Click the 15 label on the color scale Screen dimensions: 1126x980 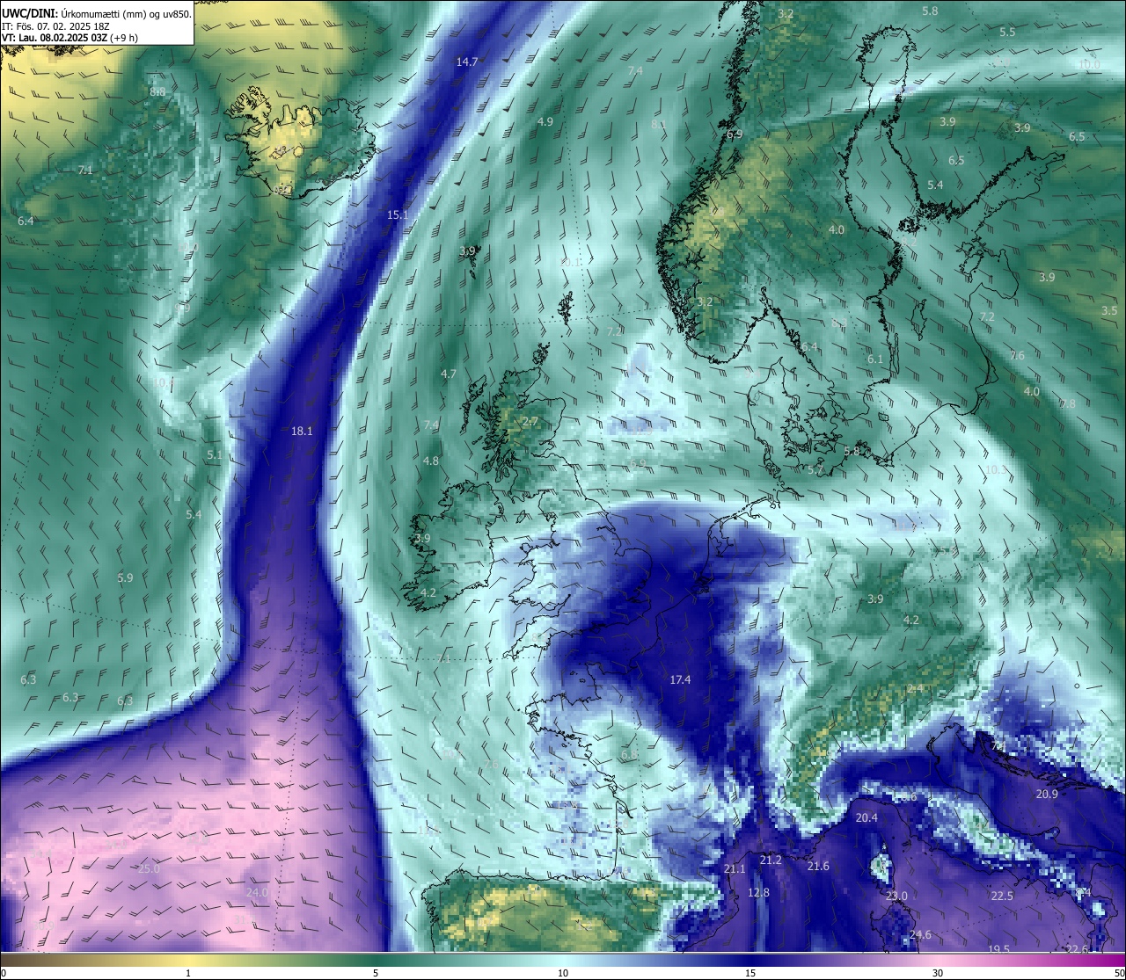click(x=750, y=973)
